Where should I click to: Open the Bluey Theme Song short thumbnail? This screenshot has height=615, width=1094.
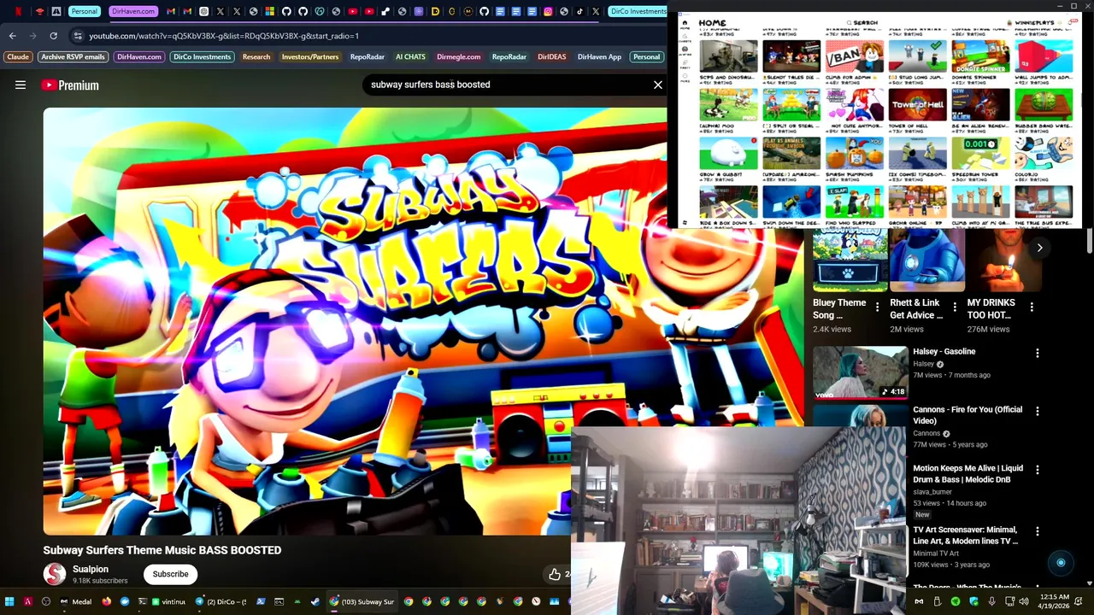(850, 261)
